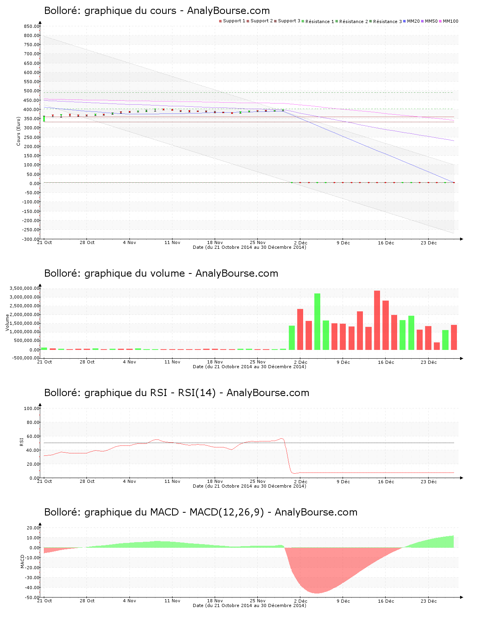This screenshot has width=478, height=617.
Task: Click the MM20 legend color swatch
Action: point(405,21)
